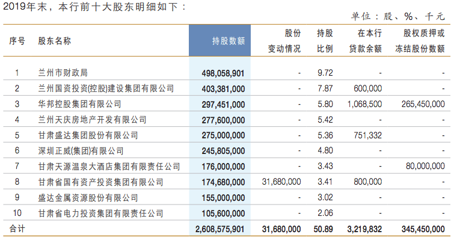Select 华邦控股集团有限公司 row name

click(79, 104)
